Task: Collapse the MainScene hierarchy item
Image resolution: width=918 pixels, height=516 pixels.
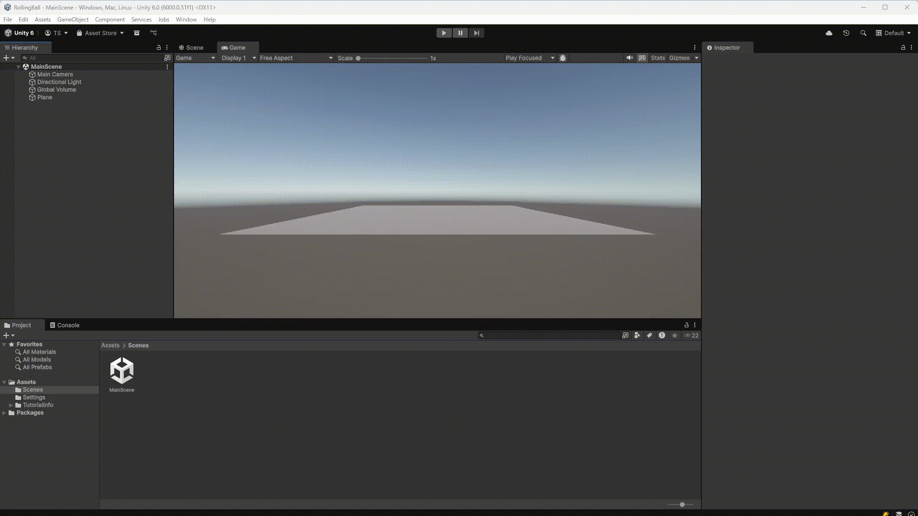Action: tap(19, 67)
